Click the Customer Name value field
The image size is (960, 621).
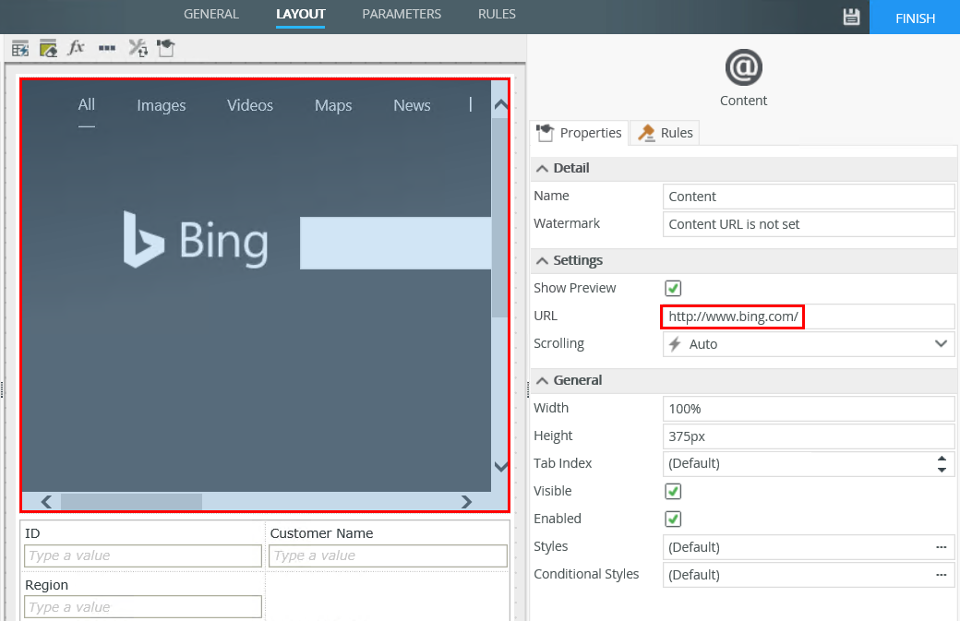(x=389, y=555)
